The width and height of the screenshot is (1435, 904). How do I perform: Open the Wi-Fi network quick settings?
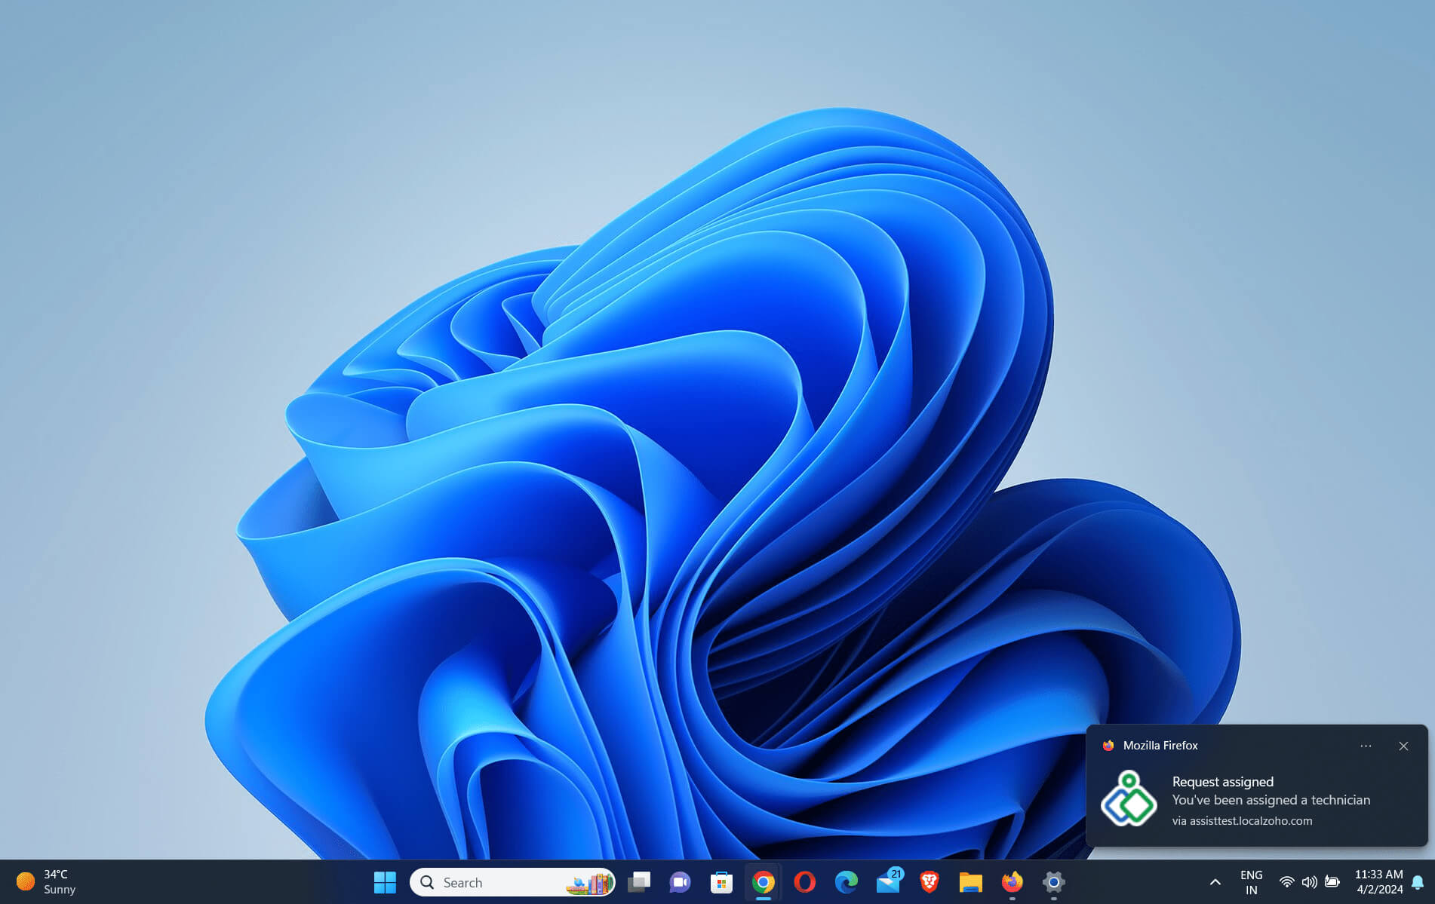coord(1287,882)
